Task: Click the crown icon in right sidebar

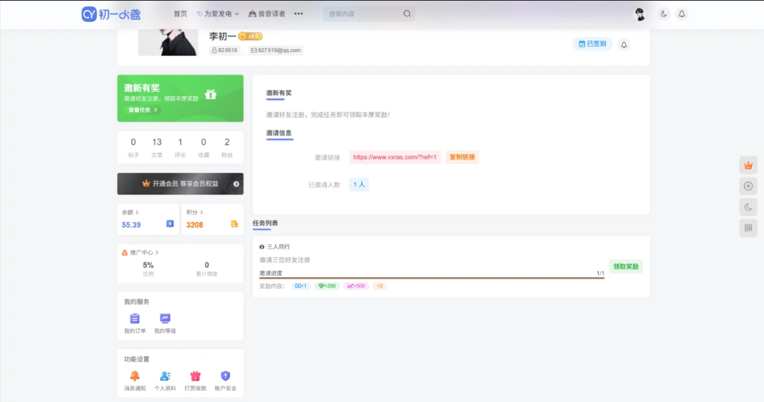Action: click(748, 165)
